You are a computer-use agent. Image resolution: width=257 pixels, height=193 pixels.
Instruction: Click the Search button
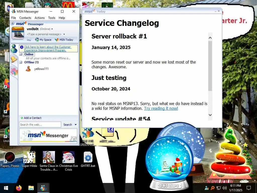point(68,125)
